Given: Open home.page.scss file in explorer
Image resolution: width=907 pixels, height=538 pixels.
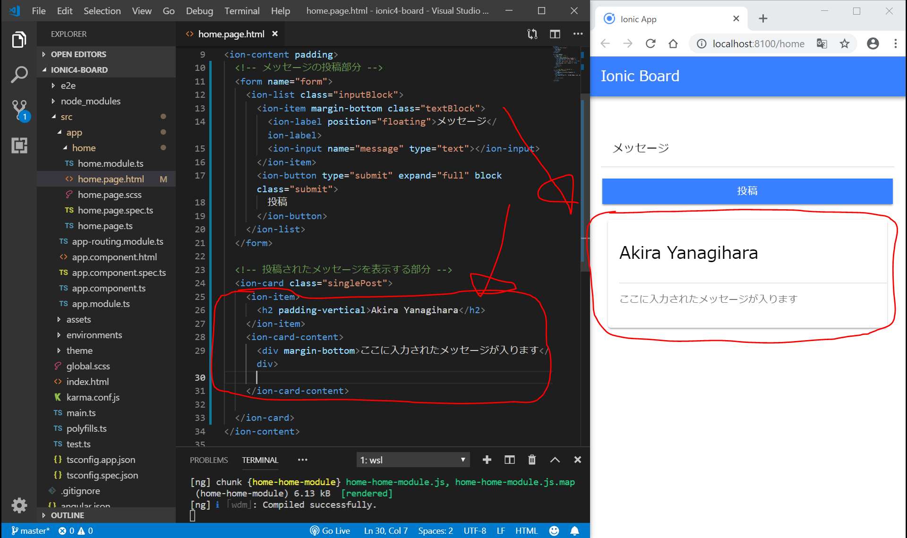Looking at the screenshot, I should point(109,195).
